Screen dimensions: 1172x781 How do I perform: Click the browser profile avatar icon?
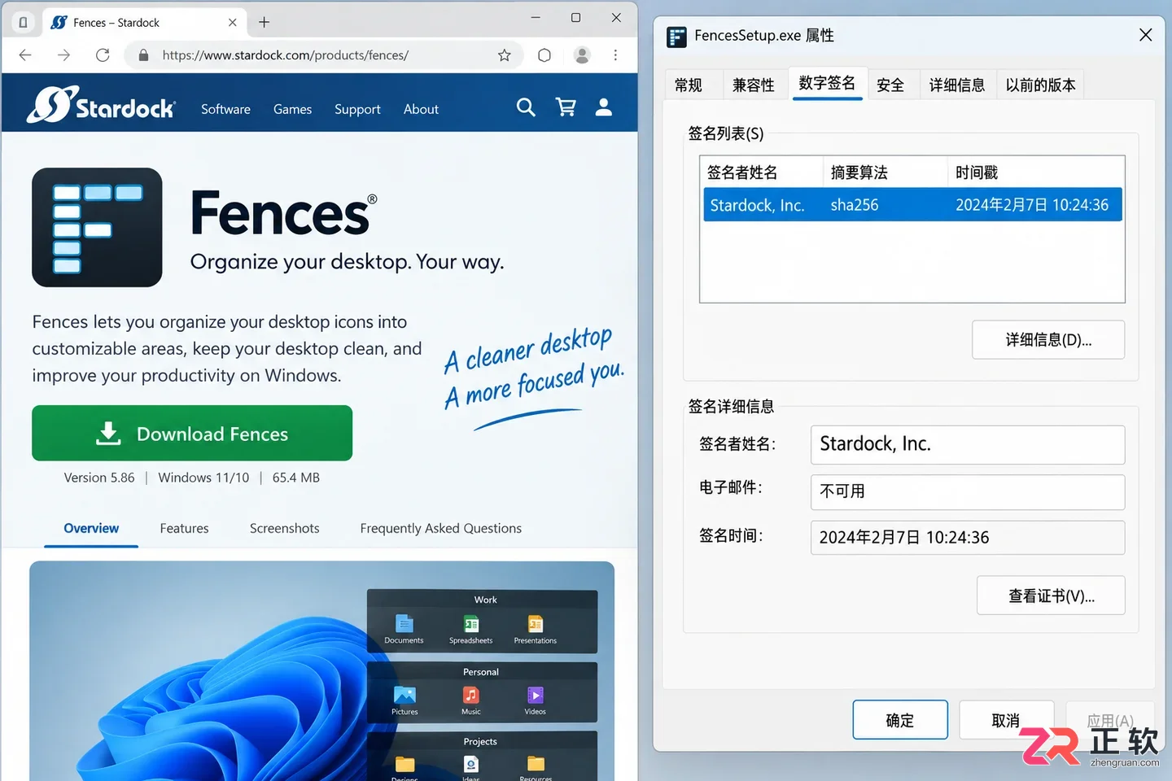coord(582,55)
